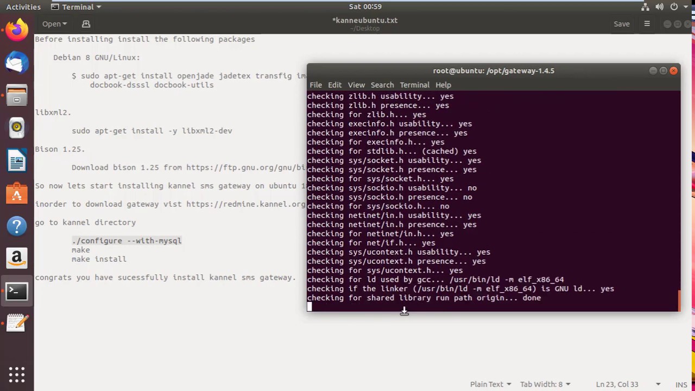Click 'checking sys/sockio.h usability... no' line
The width and height of the screenshot is (695, 391).
tap(392, 188)
